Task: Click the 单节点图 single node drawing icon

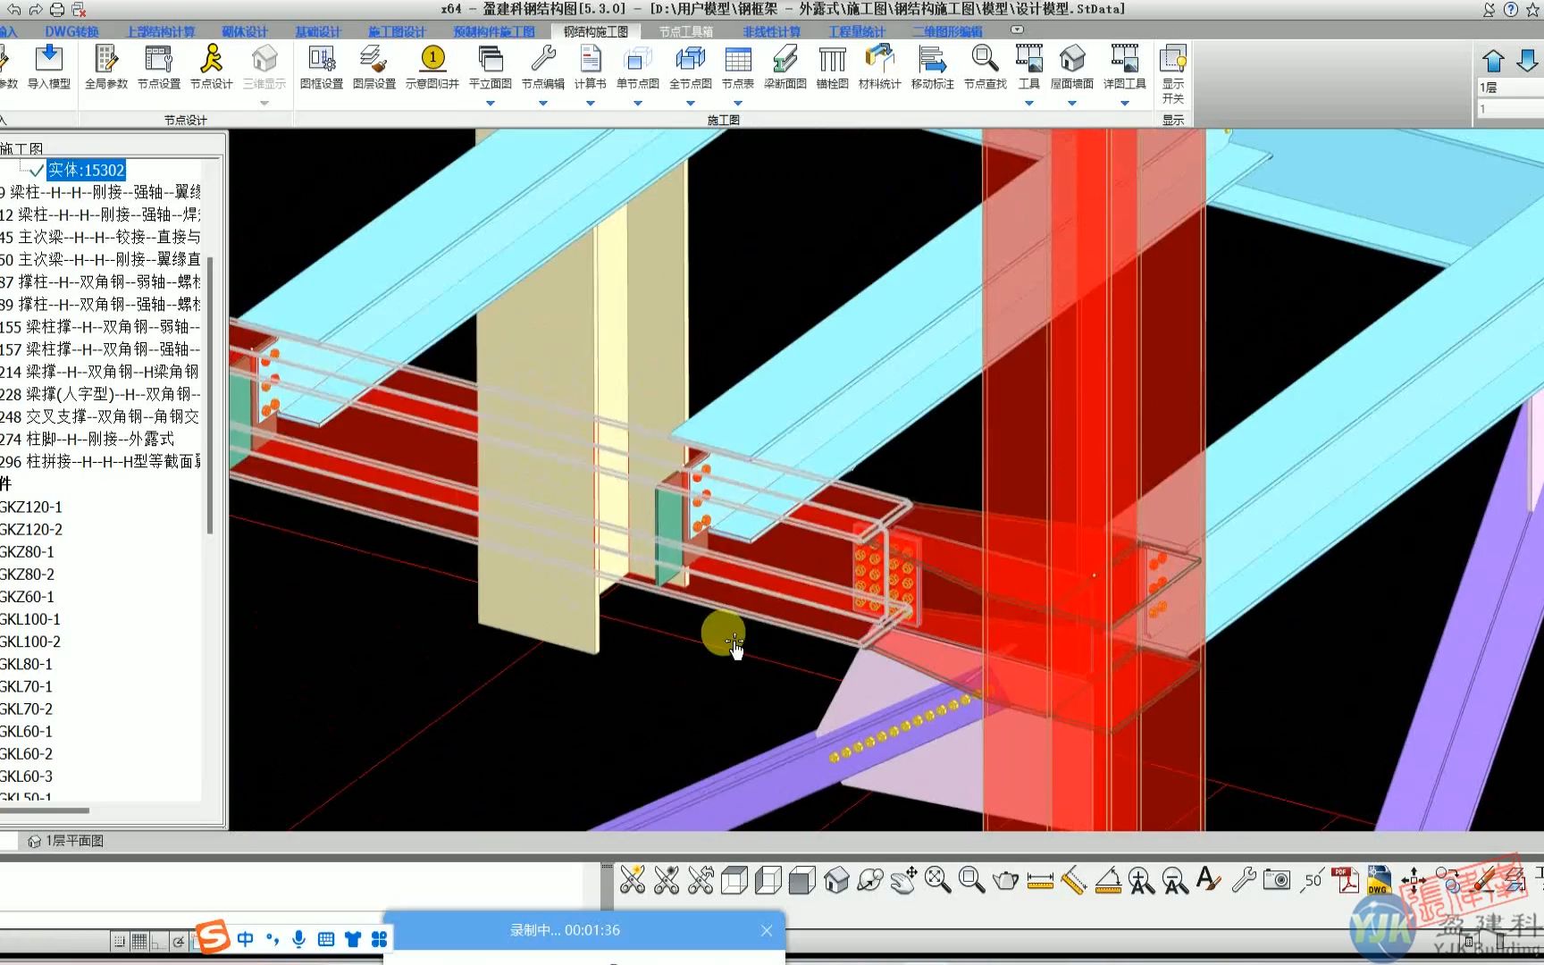Action: (x=638, y=67)
